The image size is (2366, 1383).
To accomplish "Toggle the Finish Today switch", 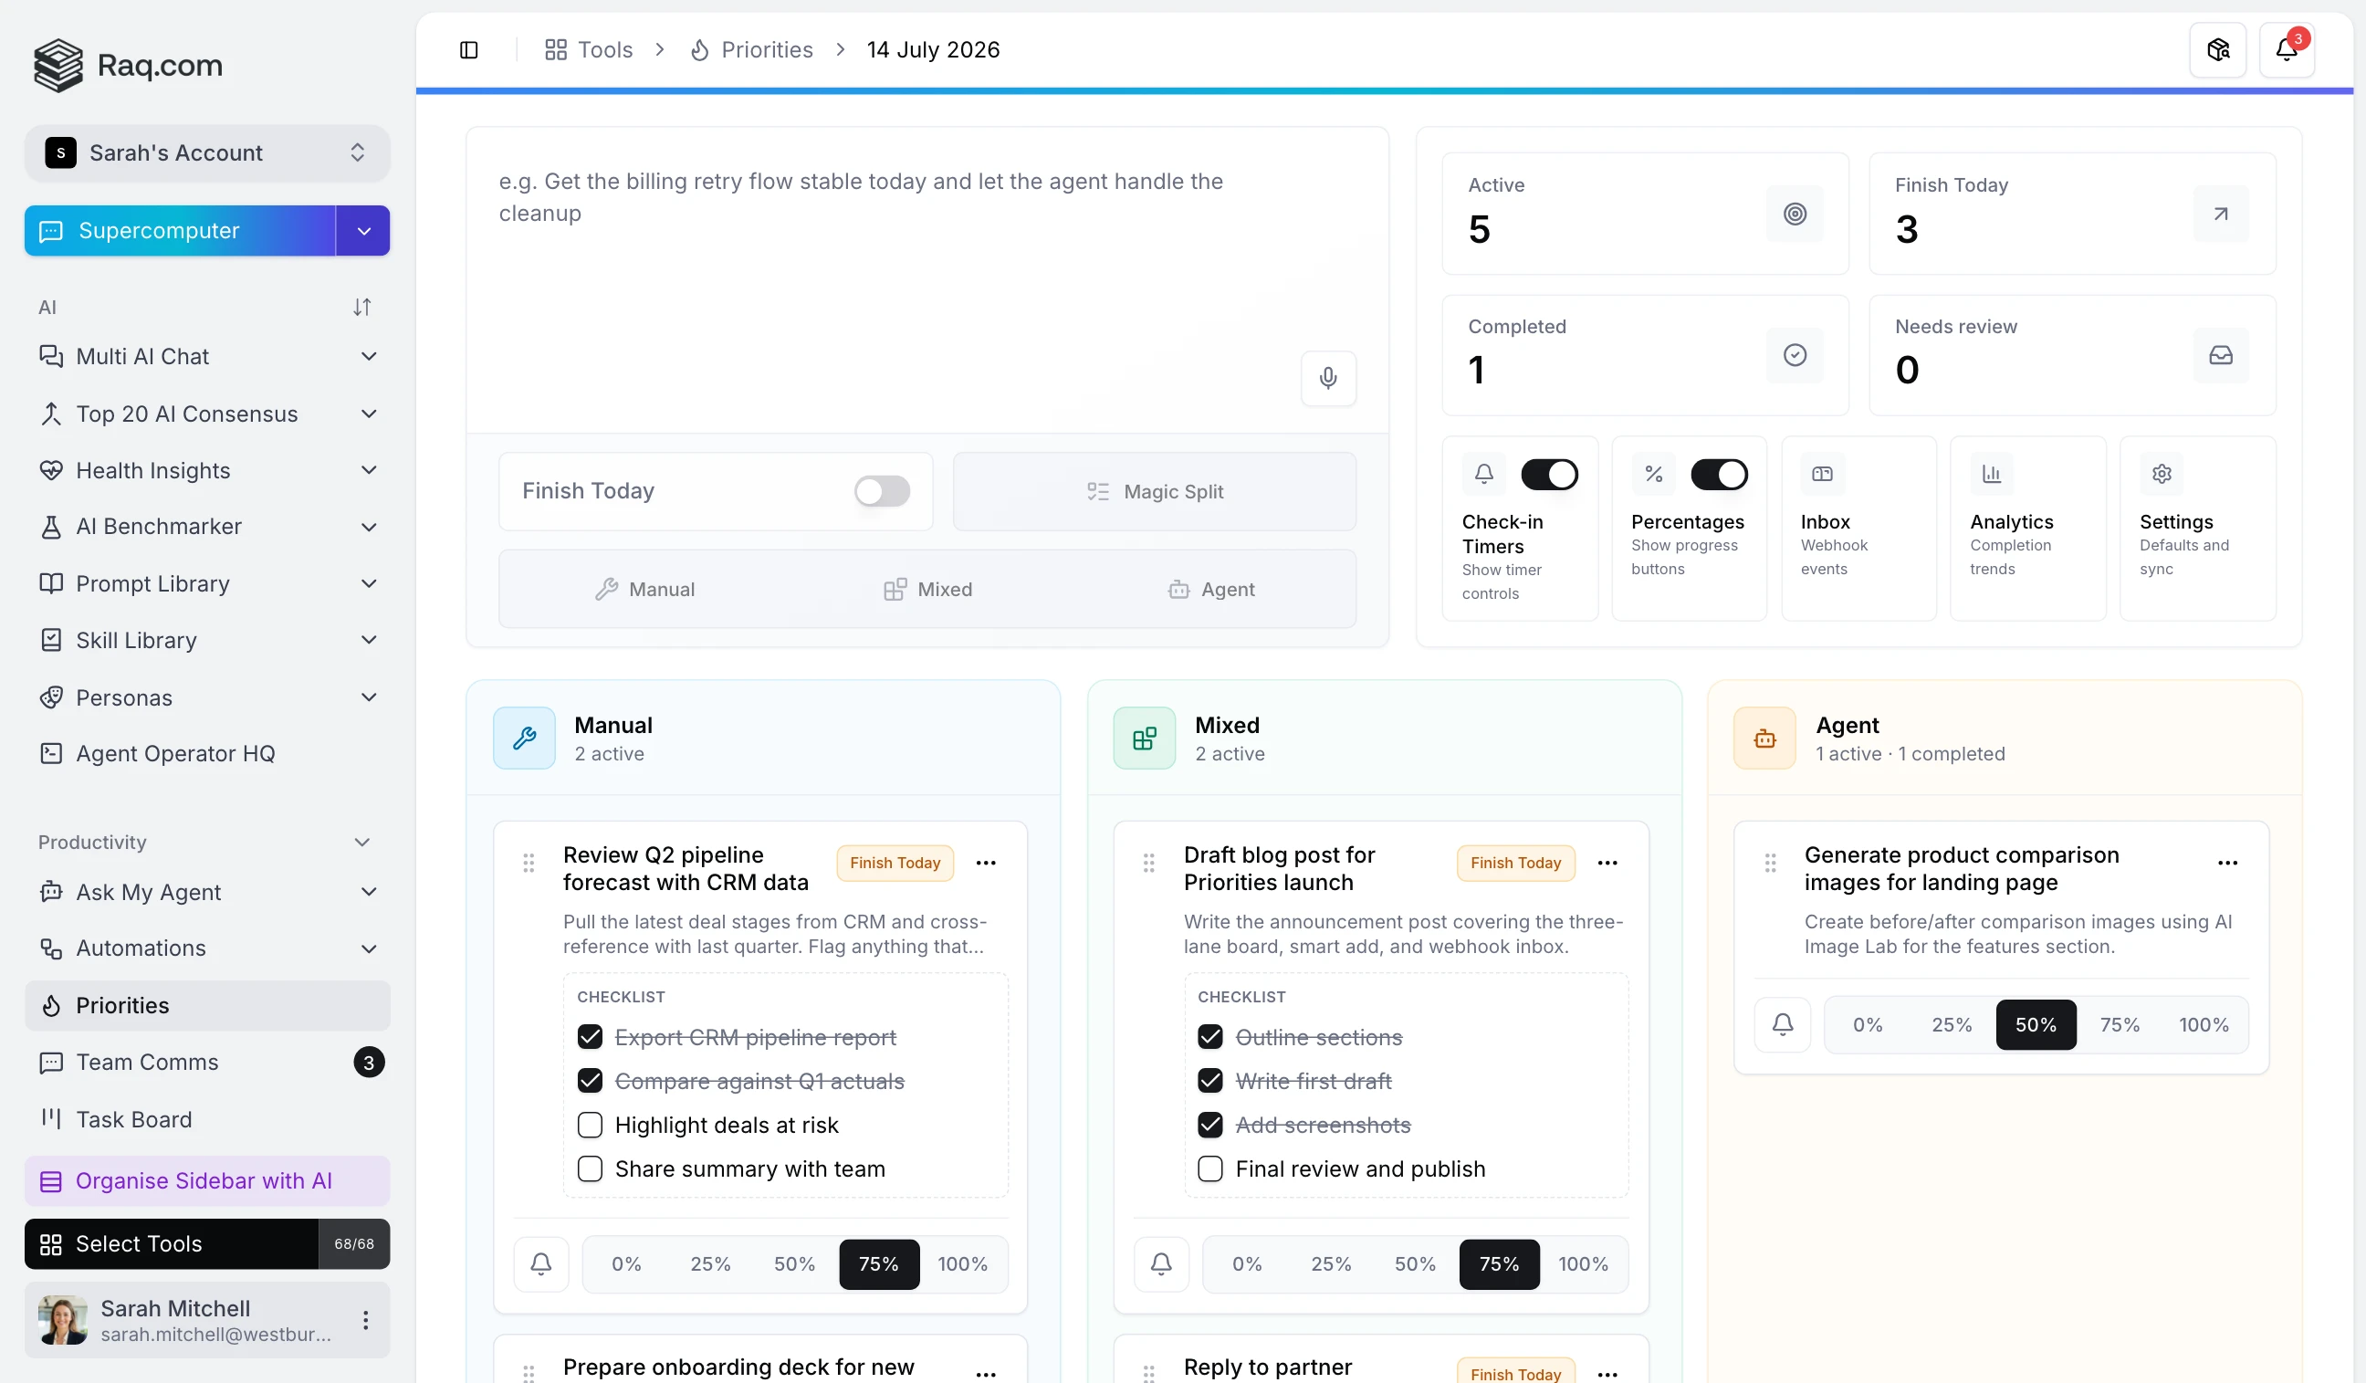I will [882, 491].
